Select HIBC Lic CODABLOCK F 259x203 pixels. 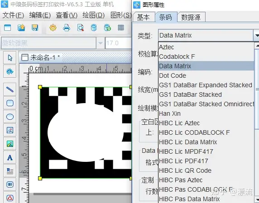[206, 132]
